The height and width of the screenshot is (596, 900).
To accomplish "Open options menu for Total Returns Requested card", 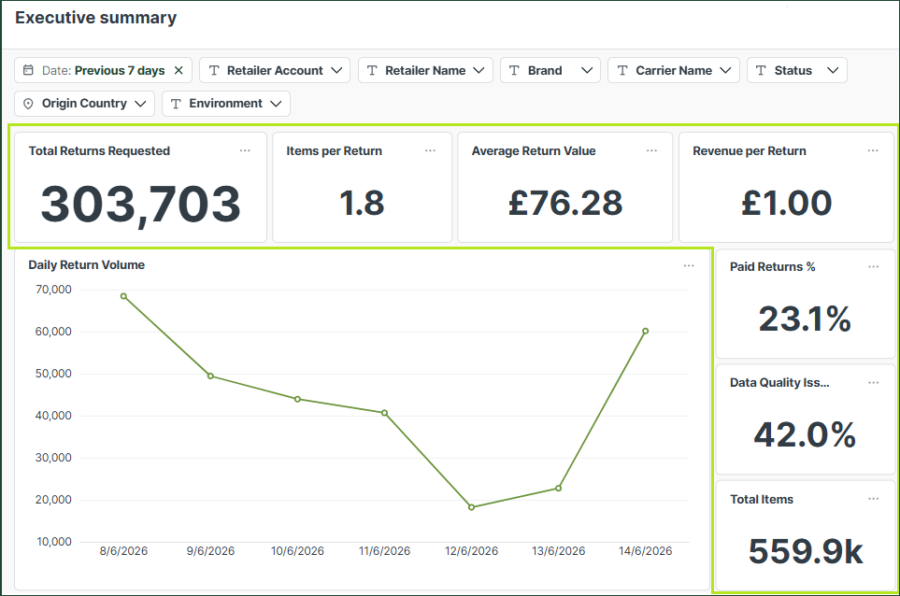I will pyautogui.click(x=245, y=150).
